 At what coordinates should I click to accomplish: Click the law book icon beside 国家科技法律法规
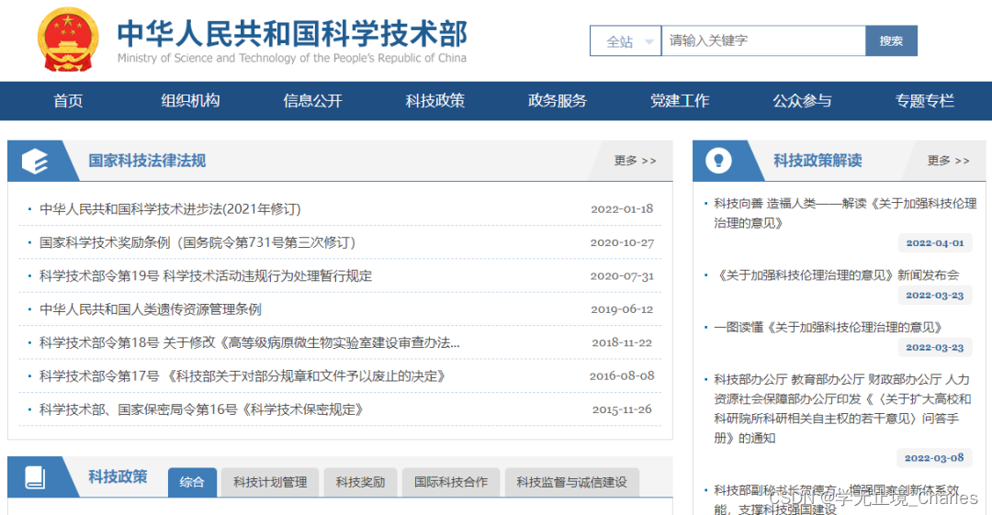point(35,162)
